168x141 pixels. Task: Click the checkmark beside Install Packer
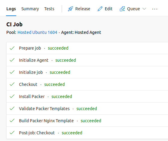(x=12, y=96)
